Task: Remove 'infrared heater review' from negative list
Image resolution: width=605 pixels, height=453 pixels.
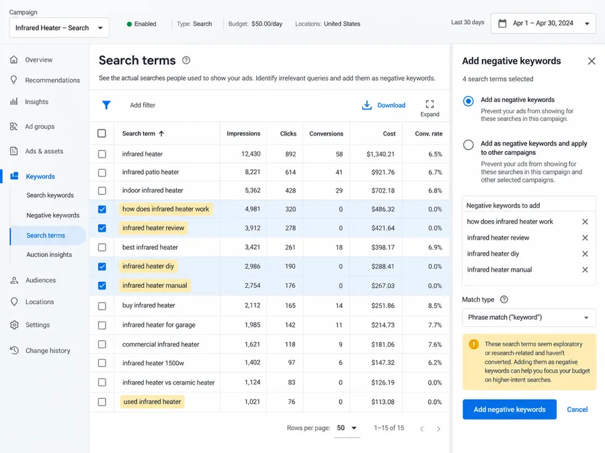Action: click(585, 238)
